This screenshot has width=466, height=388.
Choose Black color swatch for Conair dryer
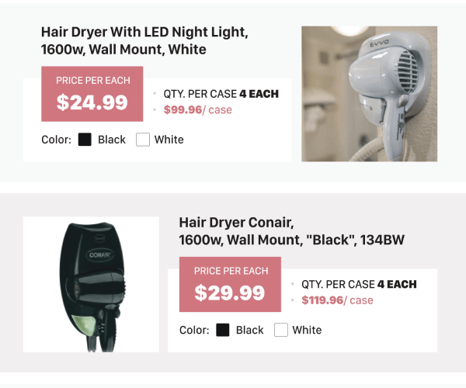pyautogui.click(x=223, y=330)
